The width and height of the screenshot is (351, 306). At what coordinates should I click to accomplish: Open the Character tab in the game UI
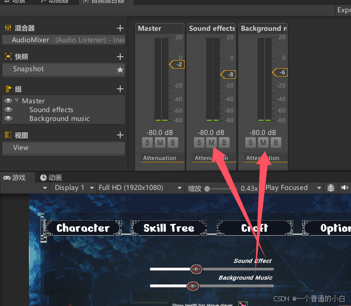83,228
